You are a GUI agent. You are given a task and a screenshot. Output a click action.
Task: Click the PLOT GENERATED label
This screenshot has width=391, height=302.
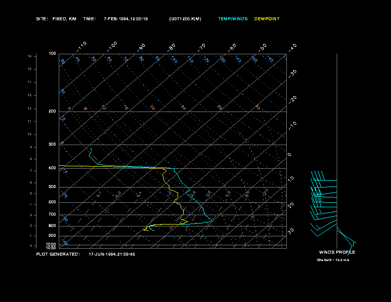[x=58, y=254]
